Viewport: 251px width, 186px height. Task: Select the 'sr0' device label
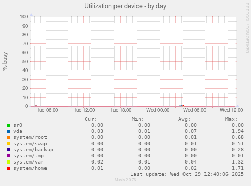(x=18, y=125)
